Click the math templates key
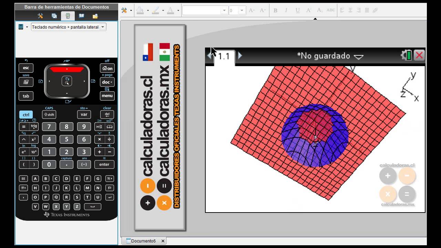Image resolution: width=441 pixels, height=248 pixels. click(100, 126)
